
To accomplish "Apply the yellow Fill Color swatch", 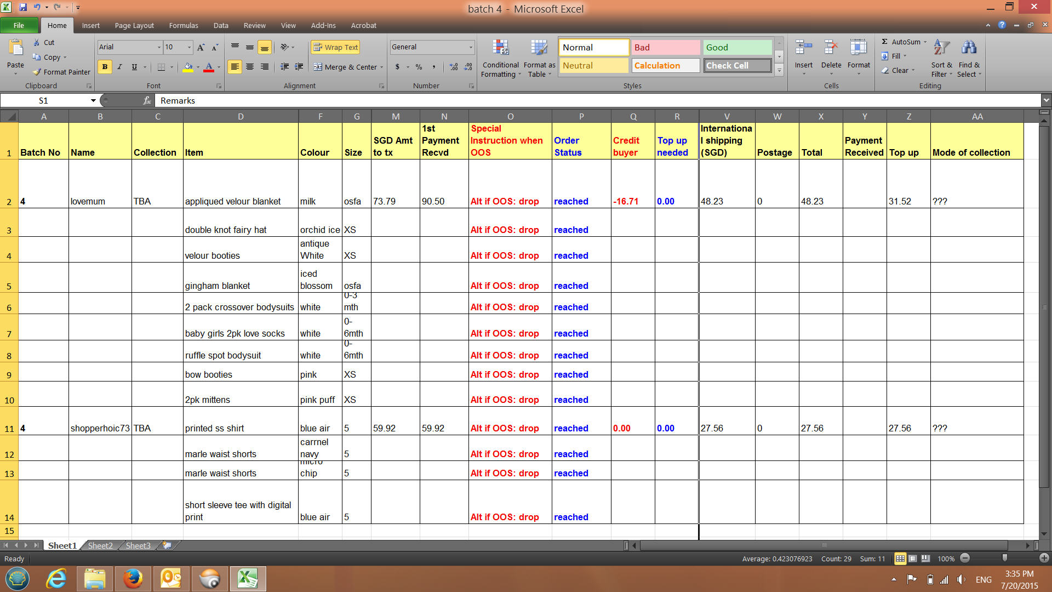I will pyautogui.click(x=188, y=67).
